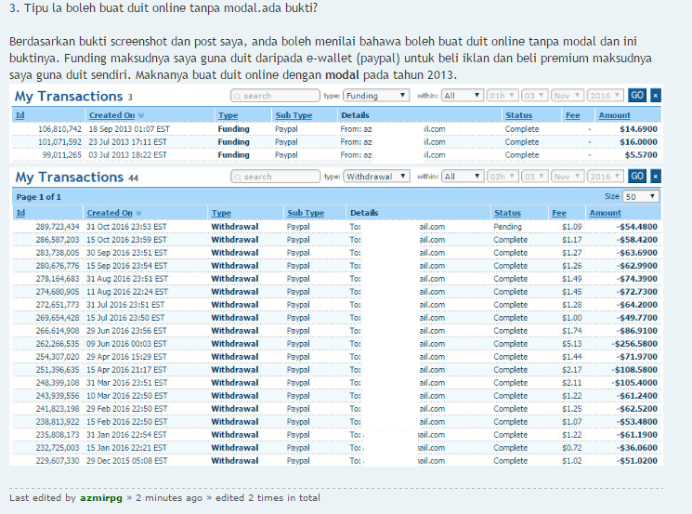Sort Withdrawal table by Amount header
The image size is (692, 514).
[605, 213]
